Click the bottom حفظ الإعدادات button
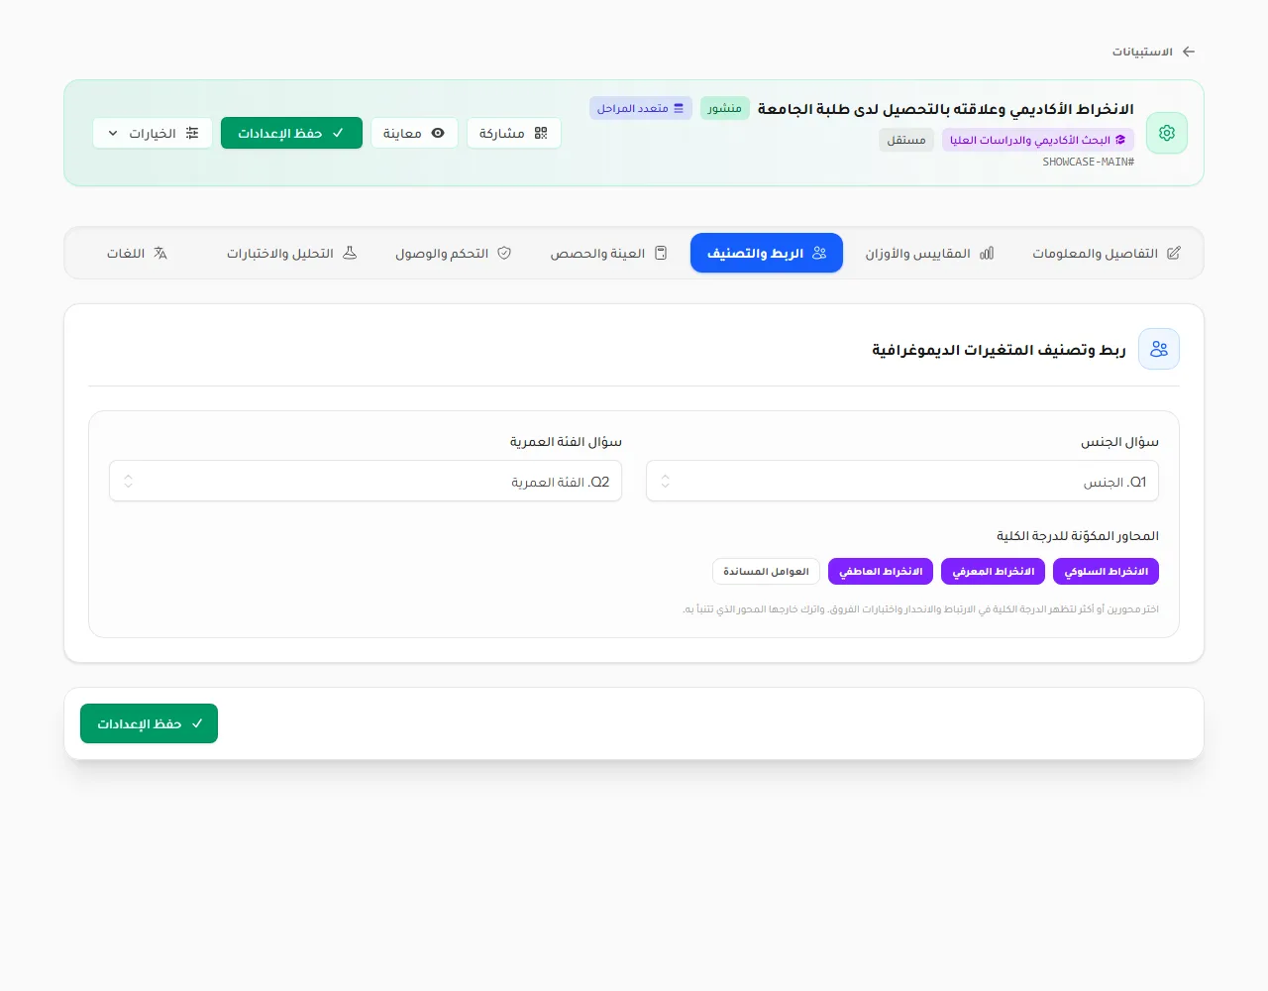Screen dimensions: 1268x991 tap(149, 723)
